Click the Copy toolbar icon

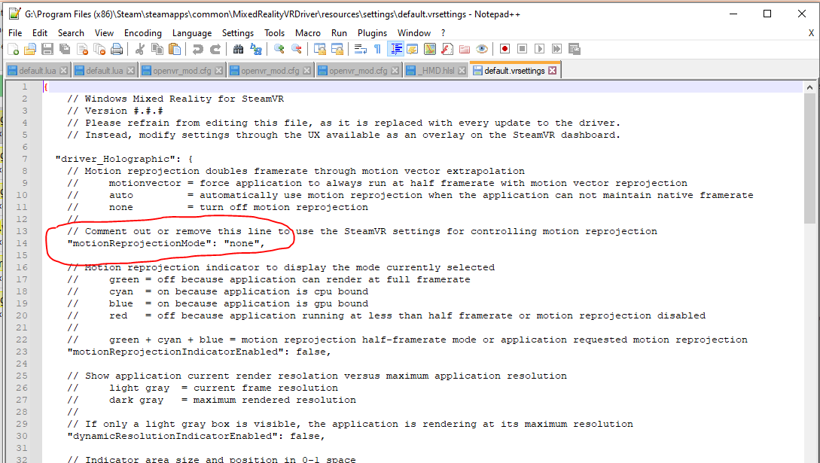[x=157, y=49]
